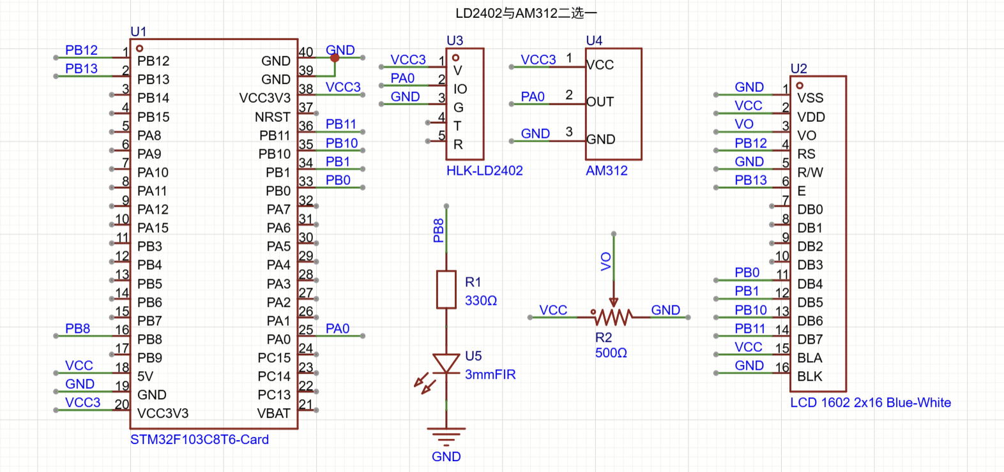Click the HLK-LD2402 component name
1004x472 pixels.
(484, 170)
